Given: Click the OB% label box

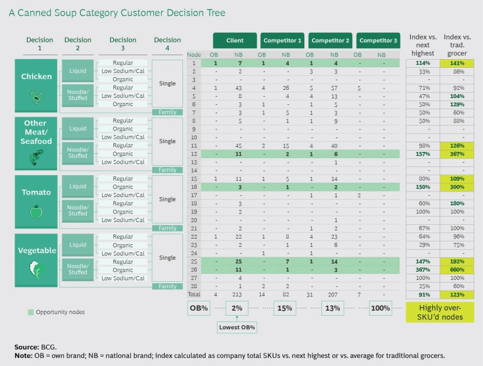Looking at the screenshot, I should click(198, 308).
